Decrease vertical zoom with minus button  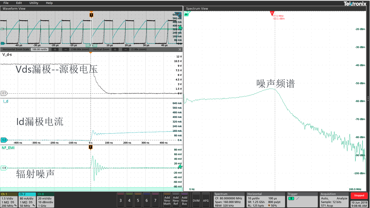[x=126, y=49]
